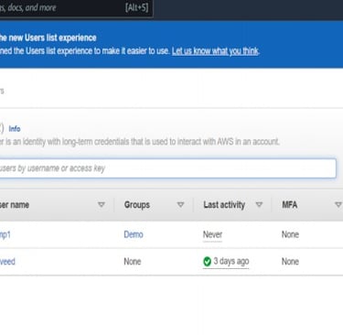Open first user in list ending 'np1'
The width and height of the screenshot is (343, 335).
(5, 234)
